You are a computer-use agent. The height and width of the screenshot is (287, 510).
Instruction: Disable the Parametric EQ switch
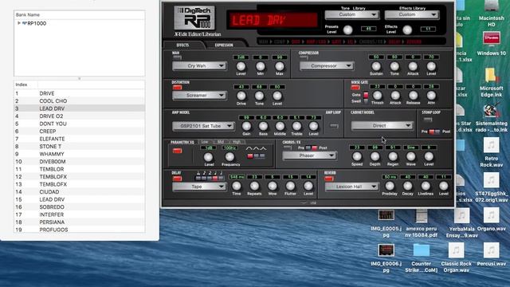click(177, 151)
